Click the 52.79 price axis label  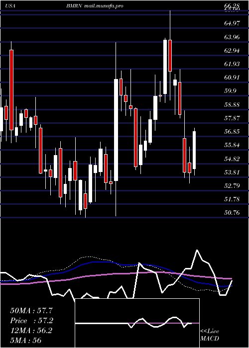pyautogui.click(x=232, y=185)
